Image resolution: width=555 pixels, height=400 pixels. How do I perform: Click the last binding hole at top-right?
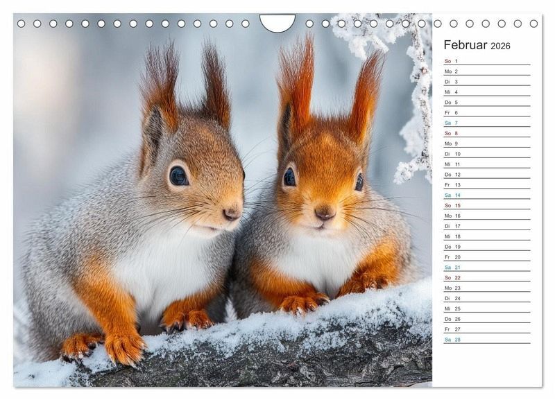point(533,24)
